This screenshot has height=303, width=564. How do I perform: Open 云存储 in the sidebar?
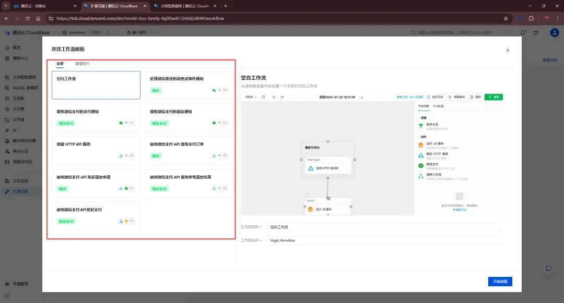19,119
